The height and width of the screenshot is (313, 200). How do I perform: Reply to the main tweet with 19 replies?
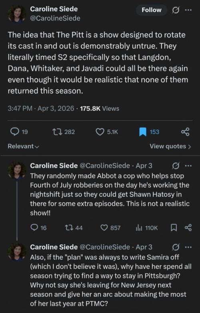(19, 132)
